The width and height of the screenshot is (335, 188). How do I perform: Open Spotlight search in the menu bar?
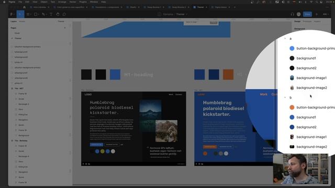tap(317, 2)
